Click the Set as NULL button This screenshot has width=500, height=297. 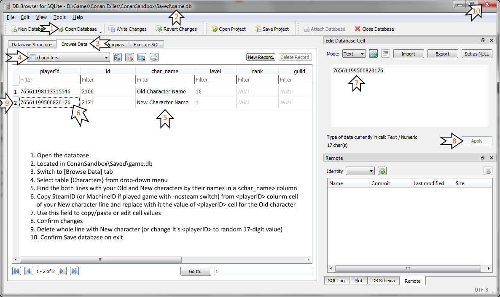477,54
